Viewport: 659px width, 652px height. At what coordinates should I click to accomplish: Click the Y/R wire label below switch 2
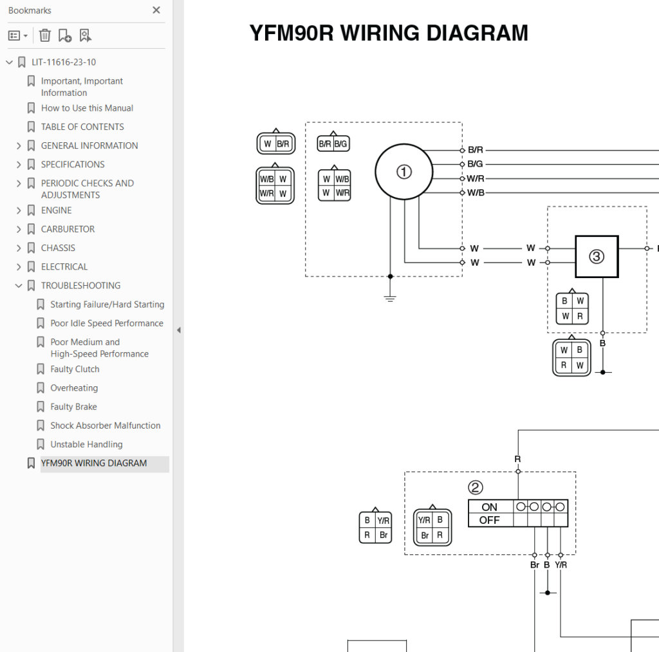(x=561, y=565)
